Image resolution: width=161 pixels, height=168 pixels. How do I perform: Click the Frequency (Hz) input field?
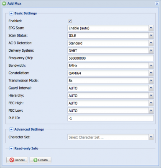(x=110, y=58)
